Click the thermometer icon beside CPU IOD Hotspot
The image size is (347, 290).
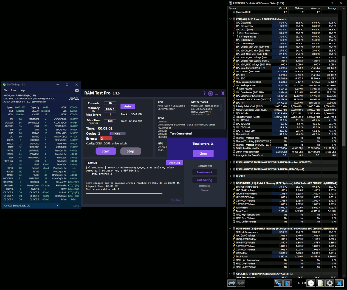pyautogui.click(x=234, y=40)
